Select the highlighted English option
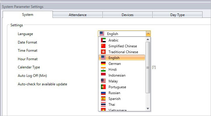Screen dimensions: 211x116 [122, 58]
